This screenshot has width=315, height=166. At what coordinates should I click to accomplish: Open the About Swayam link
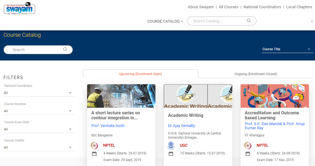pos(201,7)
